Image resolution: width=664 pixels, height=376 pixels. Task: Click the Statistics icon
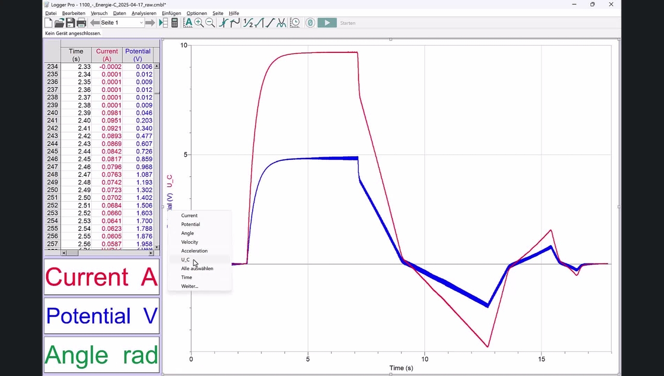(248, 23)
